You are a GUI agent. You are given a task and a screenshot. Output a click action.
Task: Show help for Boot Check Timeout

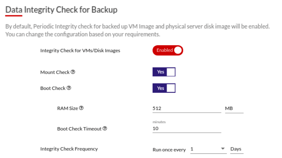coord(105,129)
